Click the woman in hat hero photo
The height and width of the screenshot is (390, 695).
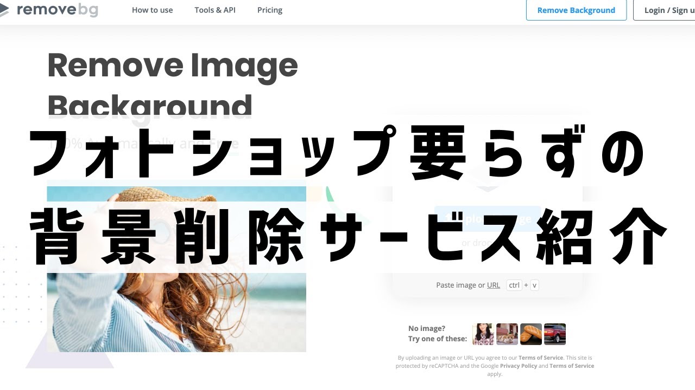pos(176,269)
